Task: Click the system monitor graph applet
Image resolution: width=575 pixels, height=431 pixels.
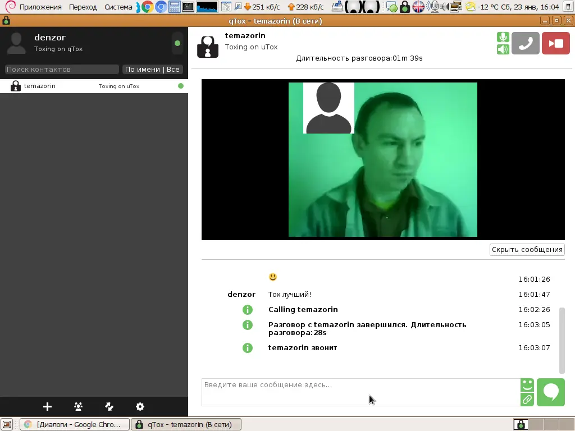Action: coord(207,7)
